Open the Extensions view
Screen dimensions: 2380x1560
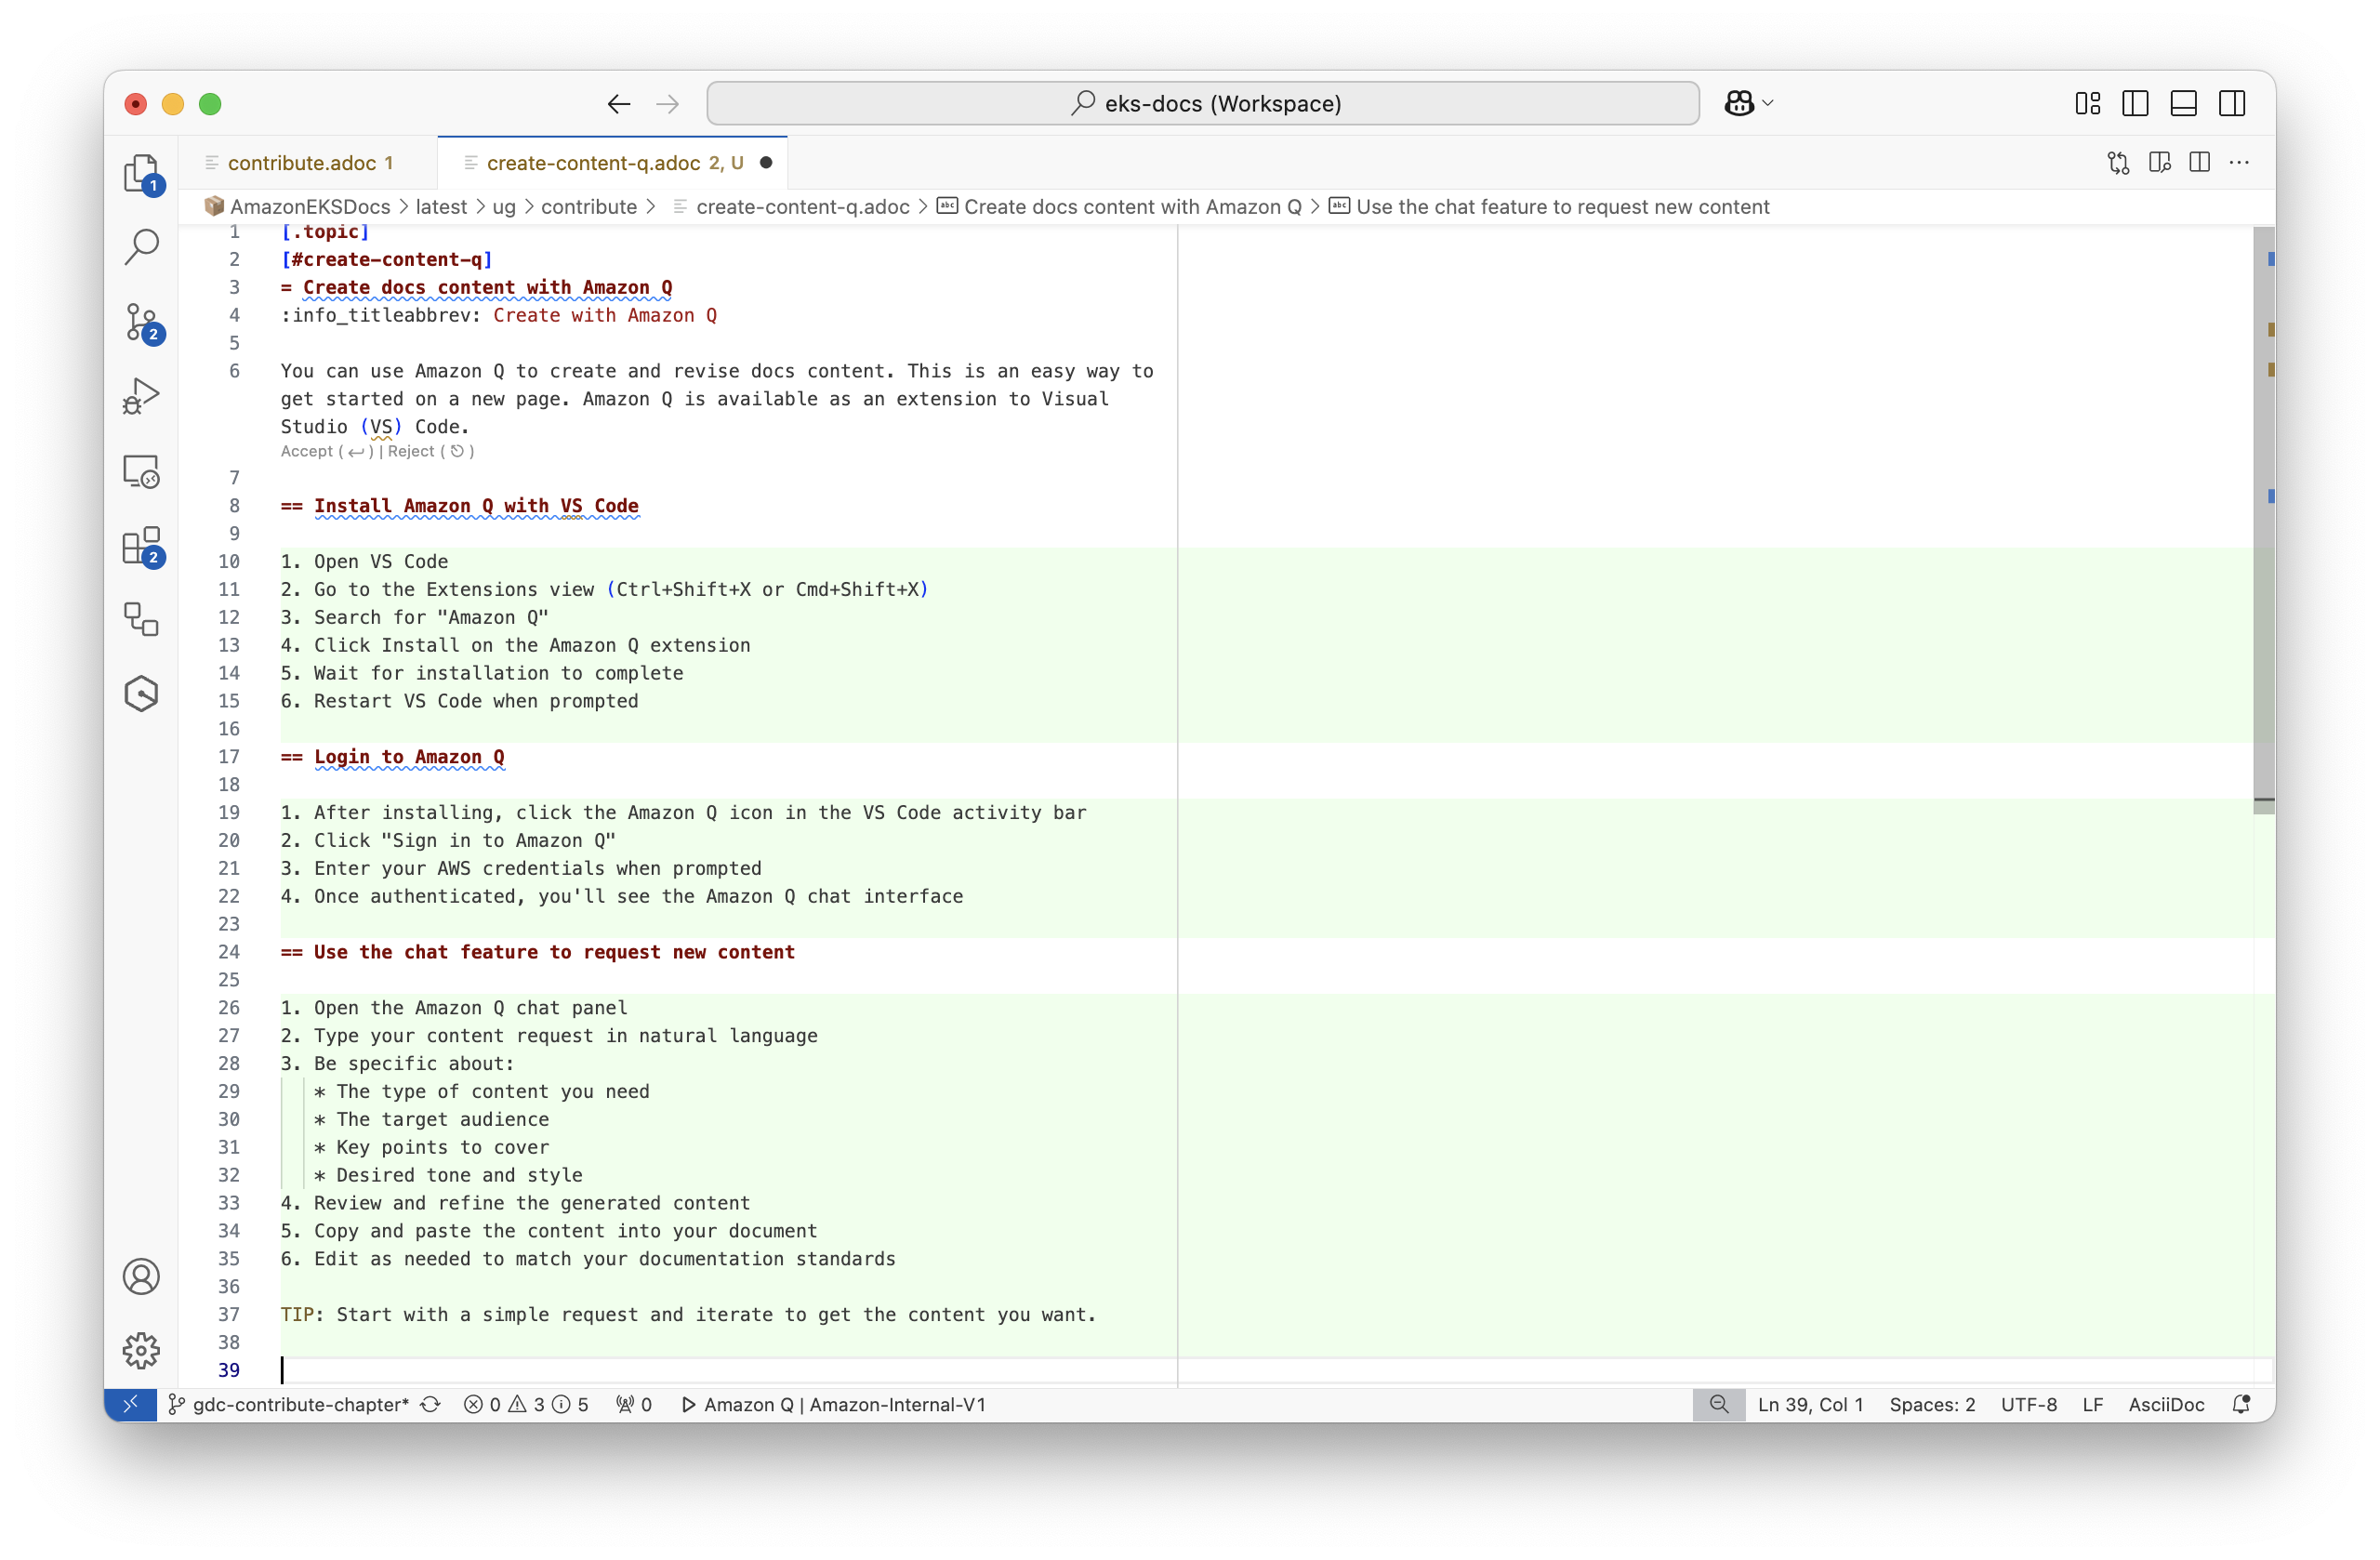pos(142,547)
